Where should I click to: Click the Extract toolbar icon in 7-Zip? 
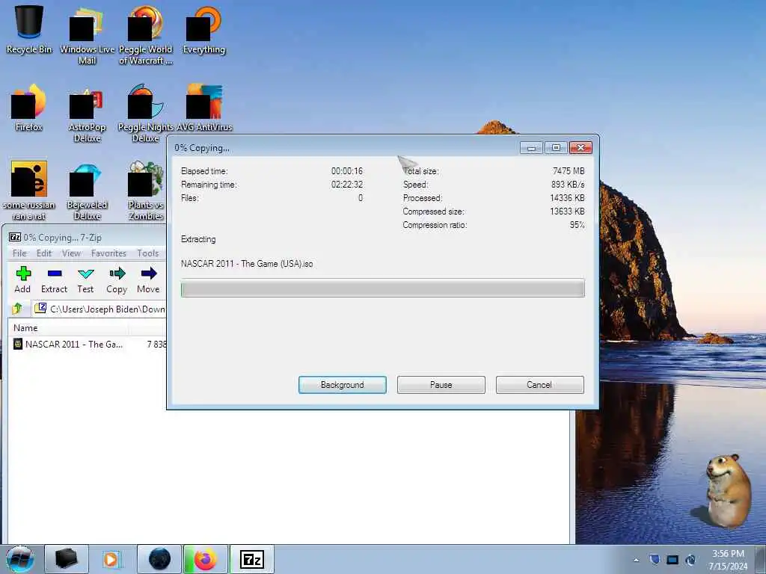point(54,280)
